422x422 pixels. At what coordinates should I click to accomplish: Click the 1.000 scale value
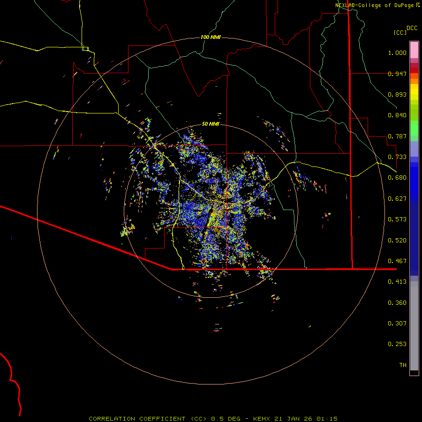397,53
